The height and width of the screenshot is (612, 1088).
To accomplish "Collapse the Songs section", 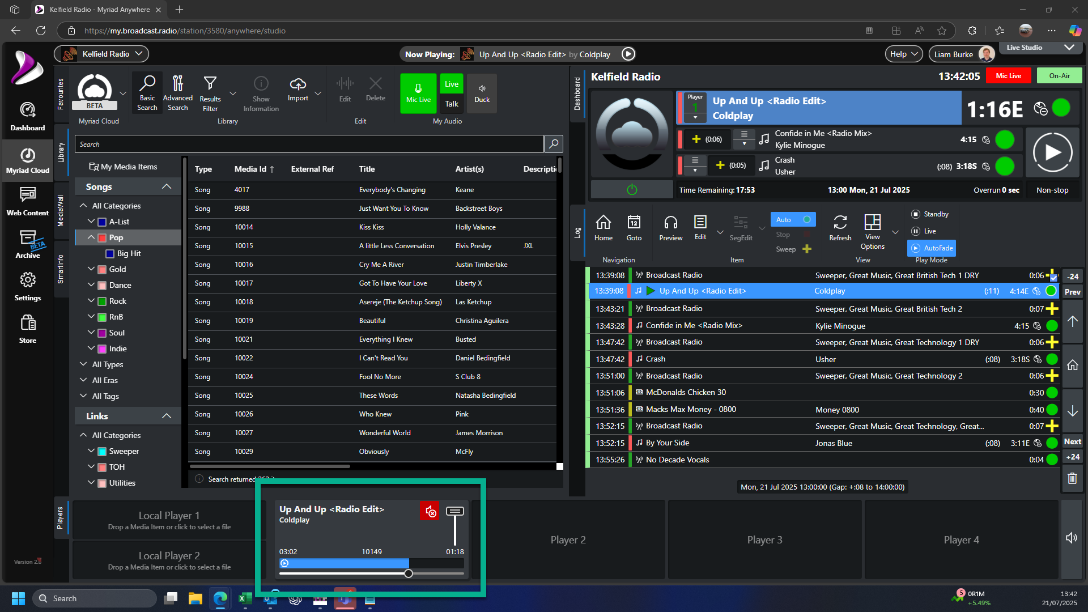I will coord(166,186).
